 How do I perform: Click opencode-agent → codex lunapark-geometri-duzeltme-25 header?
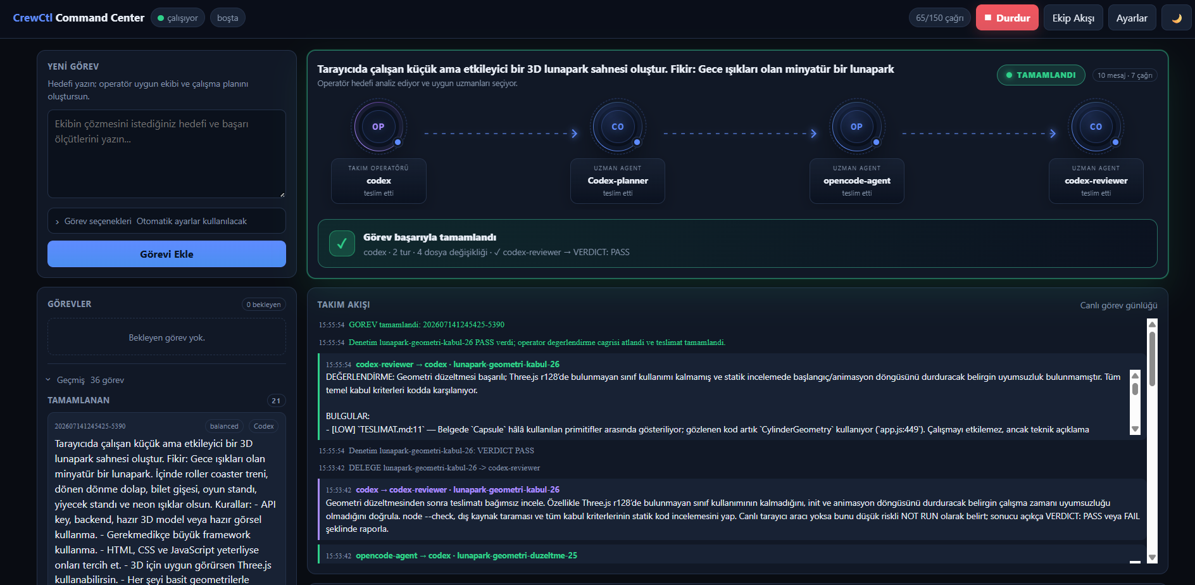click(466, 555)
